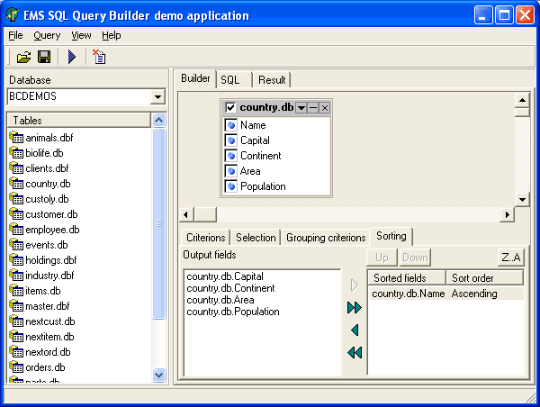Remove selected field from sorted fields
Image resolution: width=540 pixels, height=407 pixels.
pos(355,330)
